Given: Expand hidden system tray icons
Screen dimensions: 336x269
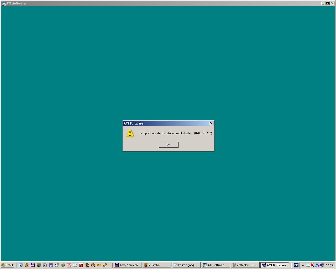Looking at the screenshot, I should pyautogui.click(x=303, y=265).
